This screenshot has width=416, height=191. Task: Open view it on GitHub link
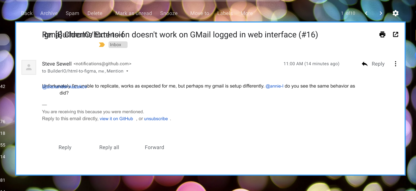[116, 119]
